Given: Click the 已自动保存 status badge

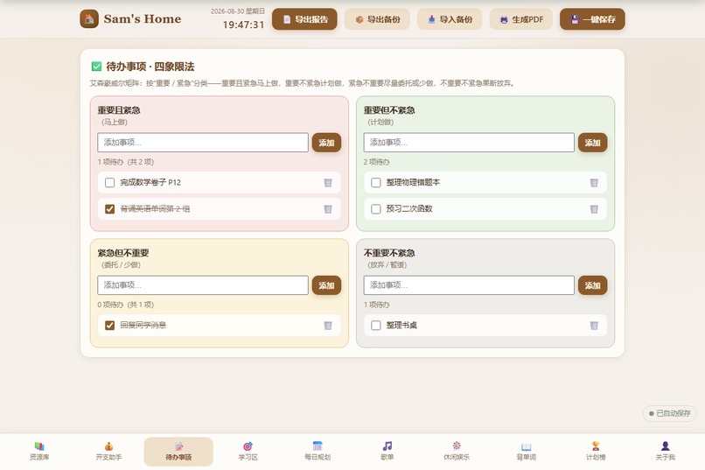Looking at the screenshot, I should (x=669, y=413).
